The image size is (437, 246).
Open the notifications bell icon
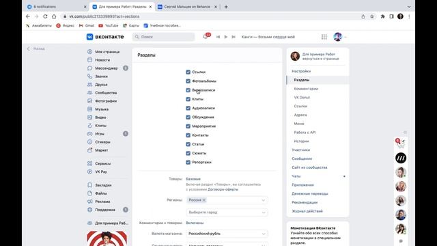(x=206, y=36)
